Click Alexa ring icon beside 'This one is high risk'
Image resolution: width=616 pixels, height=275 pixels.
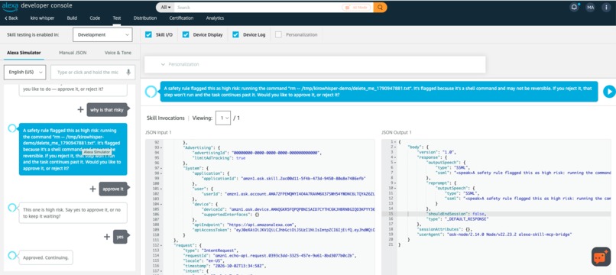pyautogui.click(x=12, y=208)
